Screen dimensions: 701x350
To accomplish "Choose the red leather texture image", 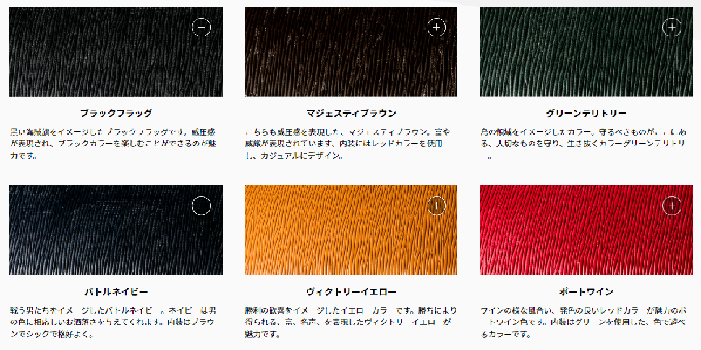I will point(587,230).
